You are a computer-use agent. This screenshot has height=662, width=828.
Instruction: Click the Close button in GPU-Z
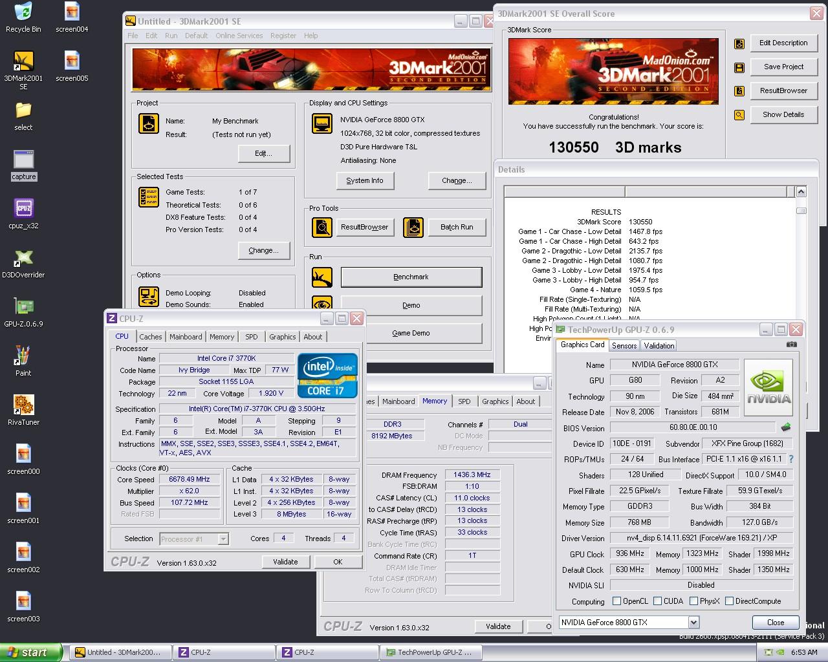pyautogui.click(x=775, y=623)
